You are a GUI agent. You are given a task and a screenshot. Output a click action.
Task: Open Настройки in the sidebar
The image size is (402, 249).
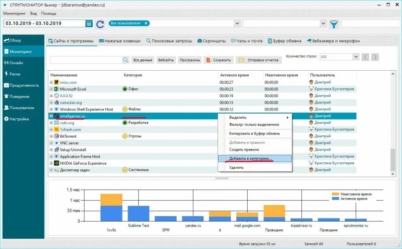(x=23, y=119)
